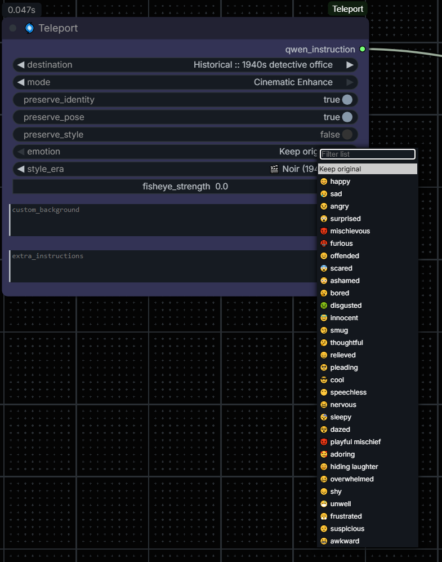Click the surprised emoji icon
The height and width of the screenshot is (562, 442).
pyautogui.click(x=324, y=219)
